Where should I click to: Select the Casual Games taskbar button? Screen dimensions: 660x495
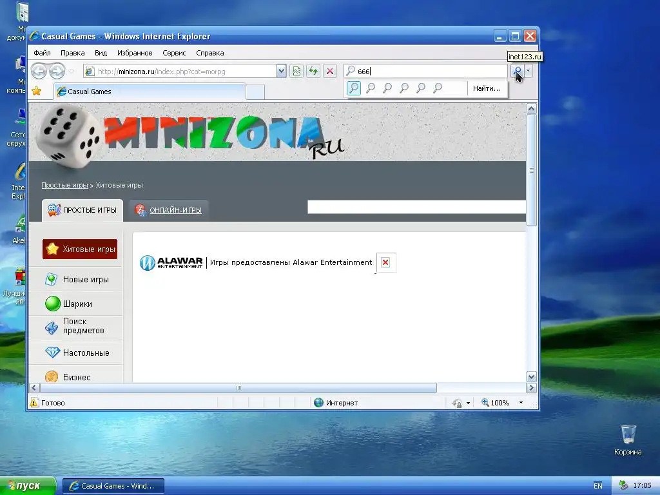coord(113,486)
